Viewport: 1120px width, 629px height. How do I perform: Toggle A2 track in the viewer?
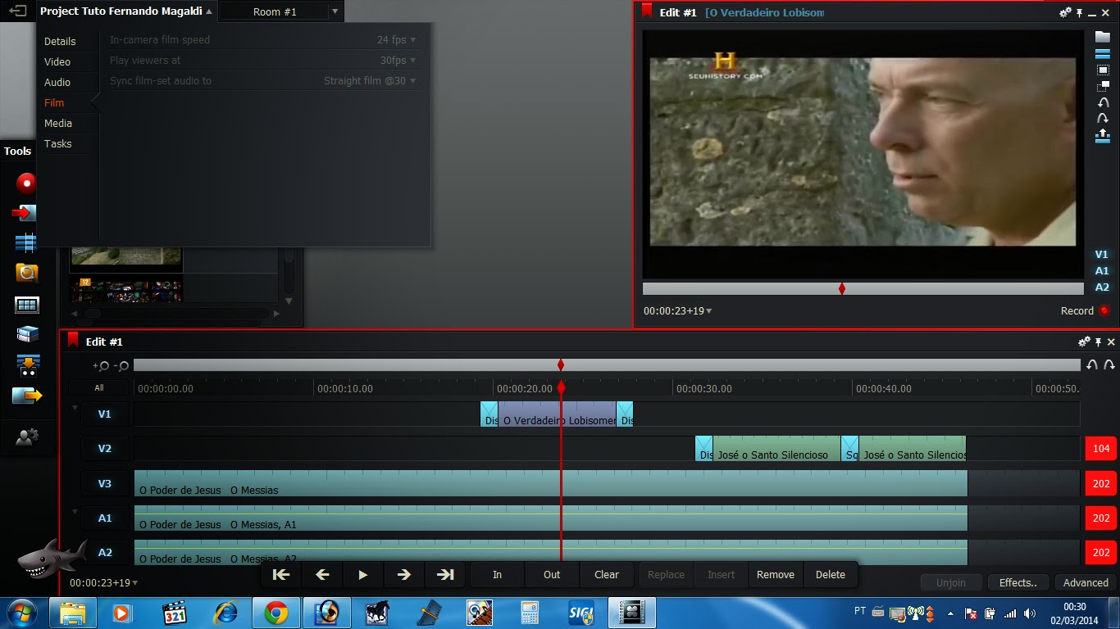tap(1102, 287)
